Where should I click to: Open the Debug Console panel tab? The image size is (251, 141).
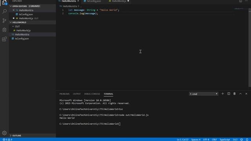coord(92,94)
